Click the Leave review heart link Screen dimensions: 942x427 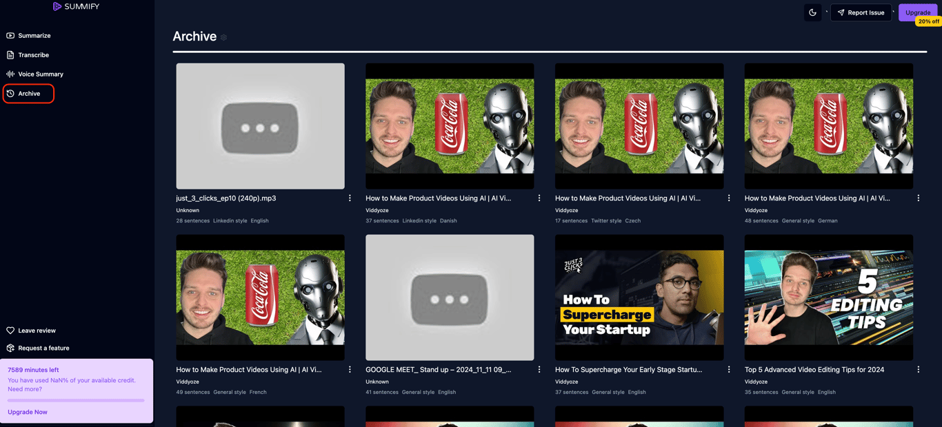pyautogui.click(x=31, y=331)
